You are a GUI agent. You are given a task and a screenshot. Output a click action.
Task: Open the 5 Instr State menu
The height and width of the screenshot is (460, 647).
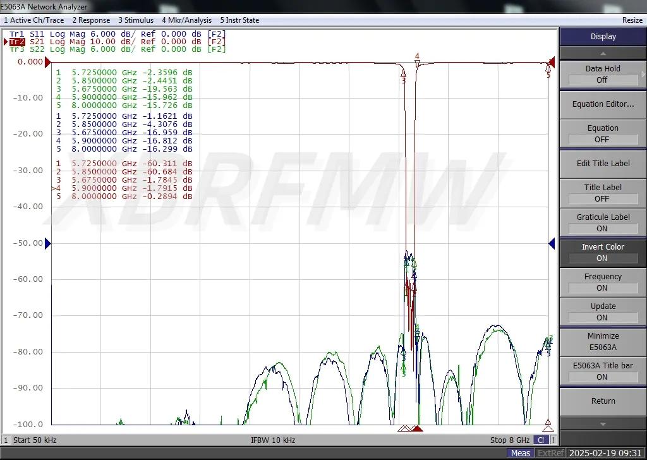pyautogui.click(x=239, y=20)
